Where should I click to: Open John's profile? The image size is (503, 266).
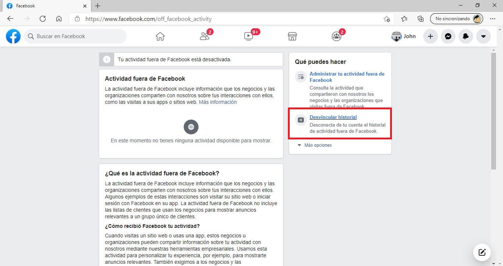click(404, 36)
